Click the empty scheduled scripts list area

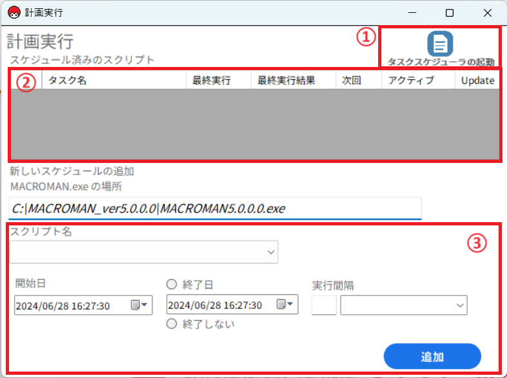coord(255,124)
